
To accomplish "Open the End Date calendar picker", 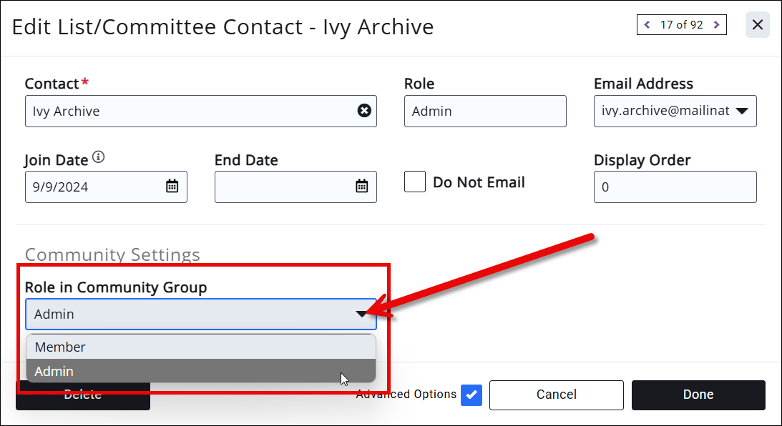I will pos(362,187).
